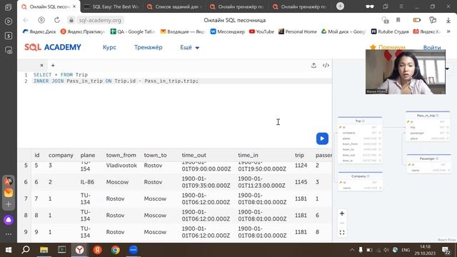457x257 pixels.
Task: Switch to fourth tab Онлайн тренажёр
Action: [x=238, y=6]
